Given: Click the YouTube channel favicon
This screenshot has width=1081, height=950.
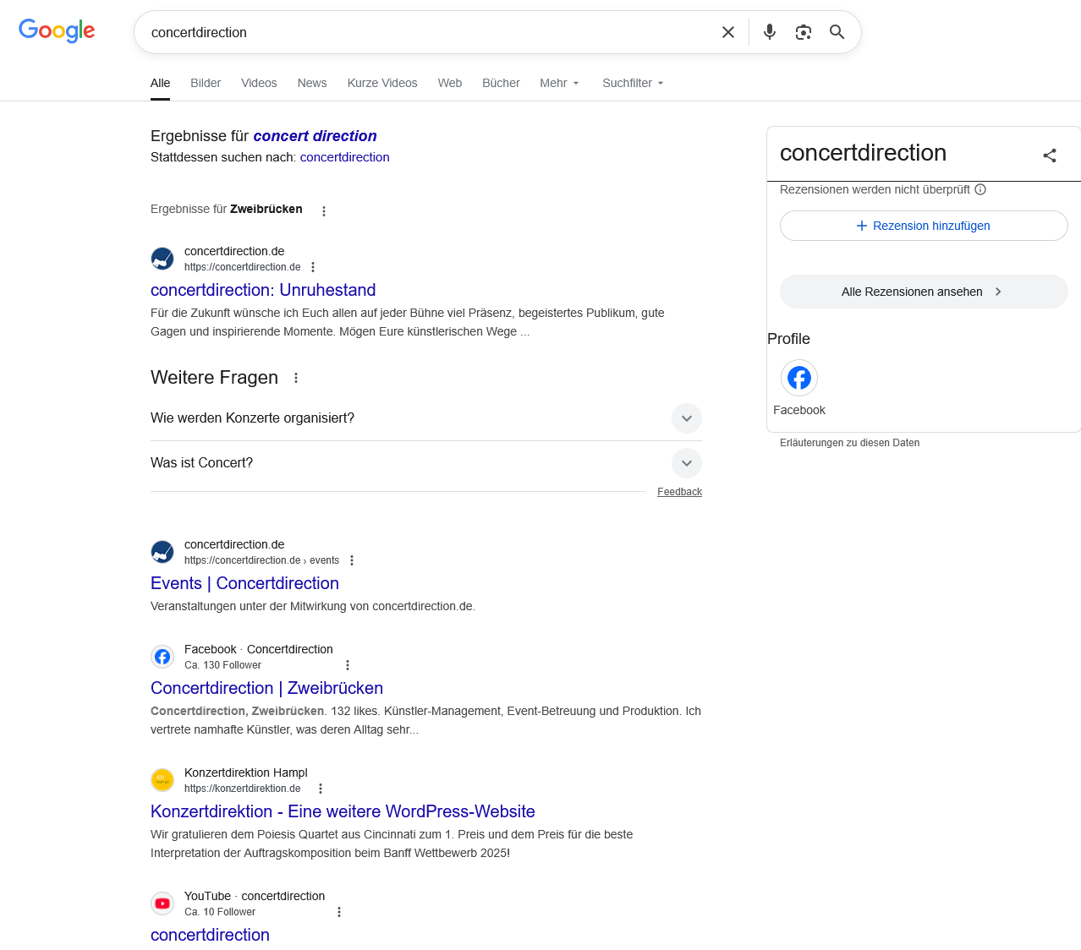Looking at the screenshot, I should click(162, 903).
